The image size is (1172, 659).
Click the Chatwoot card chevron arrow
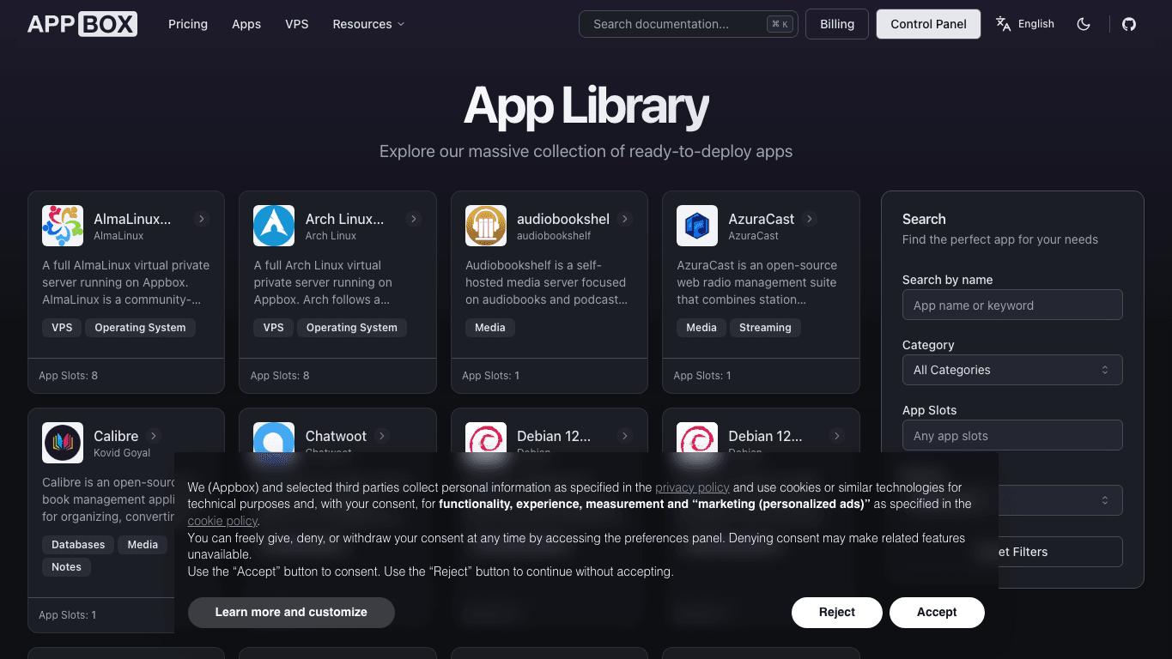tap(382, 436)
